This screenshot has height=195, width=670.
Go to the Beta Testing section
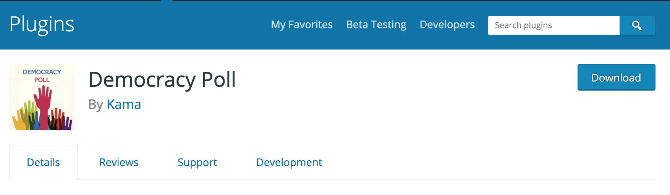376,25
